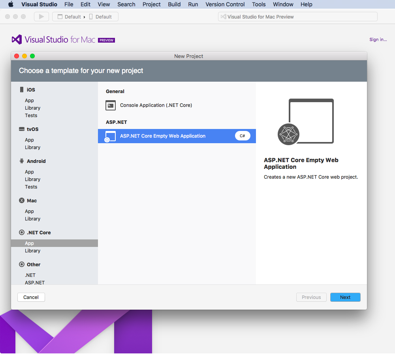Select ASP.NET Core Empty Web Application template

pos(177,136)
